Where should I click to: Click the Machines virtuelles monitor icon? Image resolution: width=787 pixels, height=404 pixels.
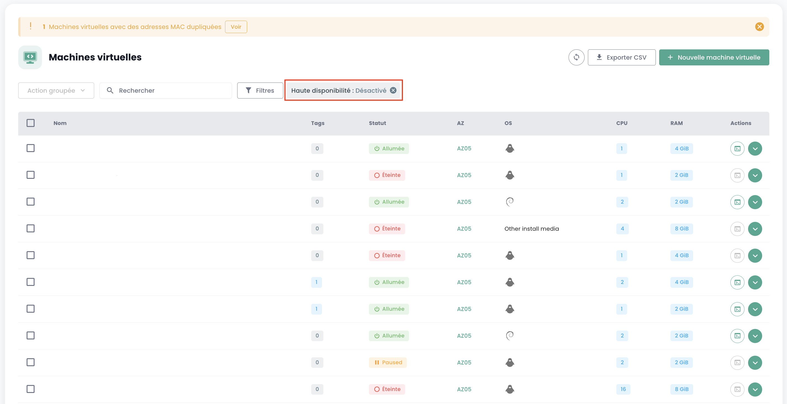pyautogui.click(x=30, y=57)
